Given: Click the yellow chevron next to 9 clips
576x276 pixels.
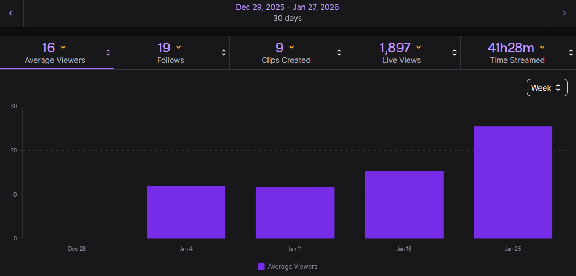Looking at the screenshot, I should tap(292, 48).
